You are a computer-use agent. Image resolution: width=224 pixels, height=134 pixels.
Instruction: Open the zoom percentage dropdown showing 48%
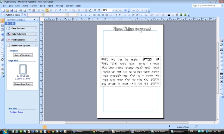[113, 10]
